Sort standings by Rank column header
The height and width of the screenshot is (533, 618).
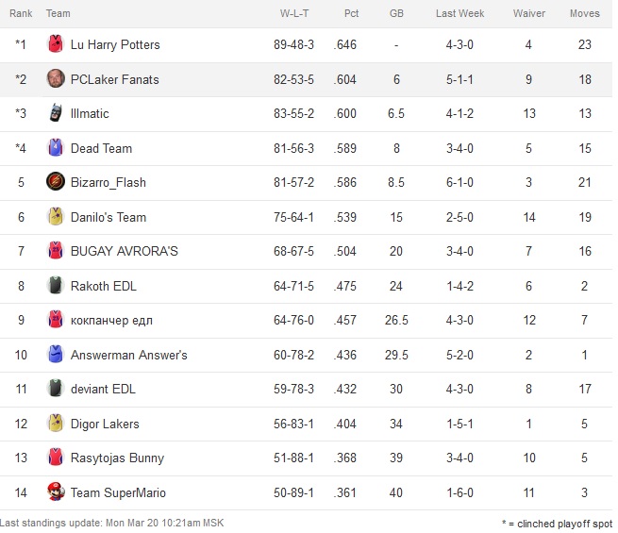point(21,13)
